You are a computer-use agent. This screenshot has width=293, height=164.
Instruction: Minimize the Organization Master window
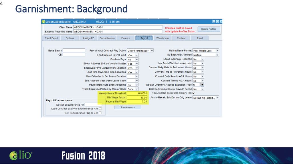(214, 22)
